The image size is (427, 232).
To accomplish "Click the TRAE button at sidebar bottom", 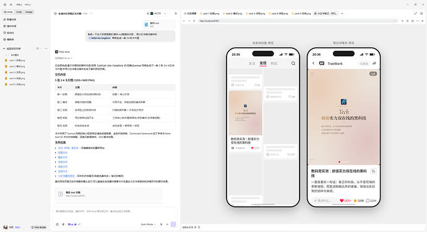I will 38,227.
